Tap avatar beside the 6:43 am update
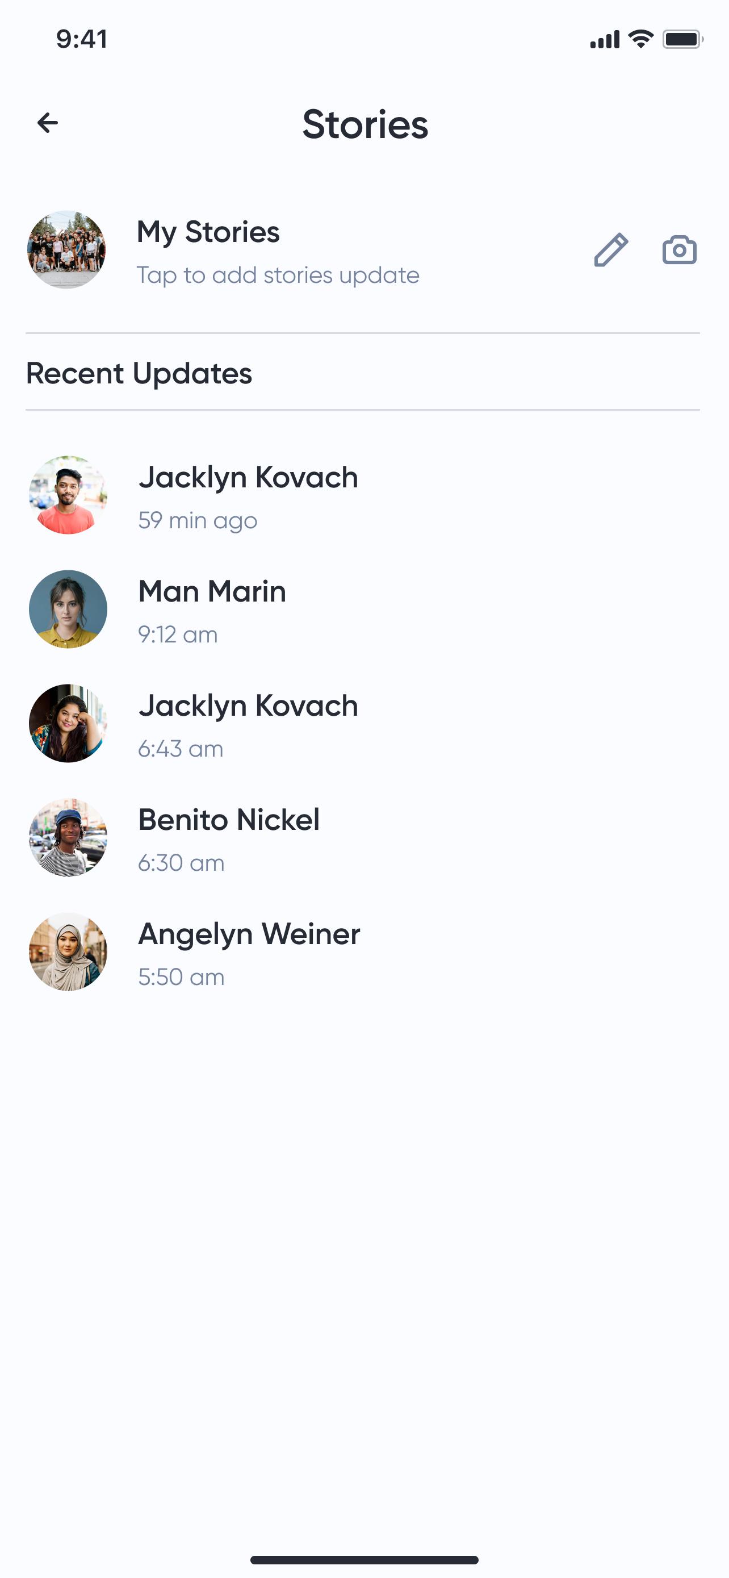729x1578 pixels. point(68,724)
